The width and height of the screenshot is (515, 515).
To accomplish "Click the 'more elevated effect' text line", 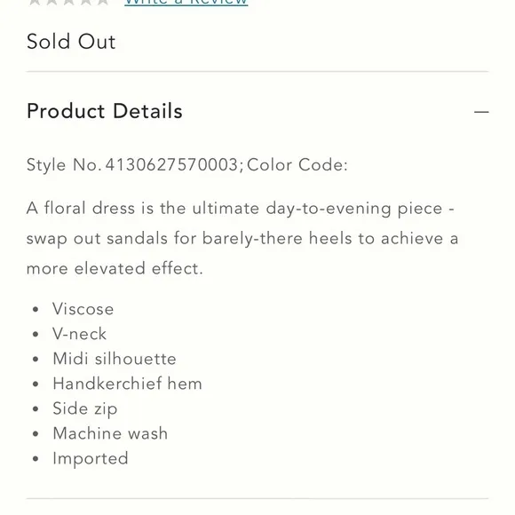I will [115, 269].
